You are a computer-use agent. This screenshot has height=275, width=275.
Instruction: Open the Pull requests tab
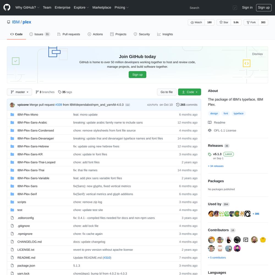(x=68, y=34)
